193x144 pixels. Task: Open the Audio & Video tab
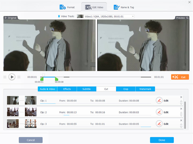47,89
